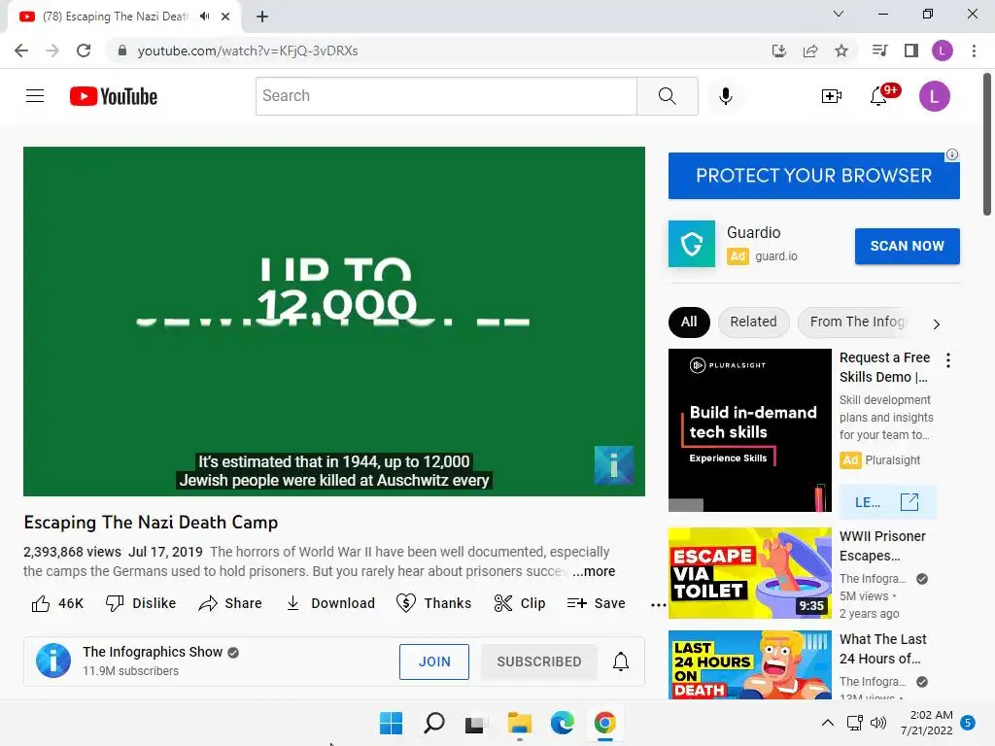Screen dimensions: 995x746
Task: Dislike the video
Action: click(141, 603)
